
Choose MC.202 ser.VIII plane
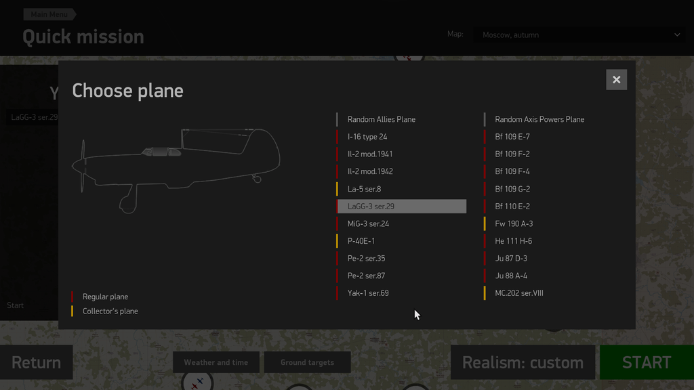tap(519, 293)
